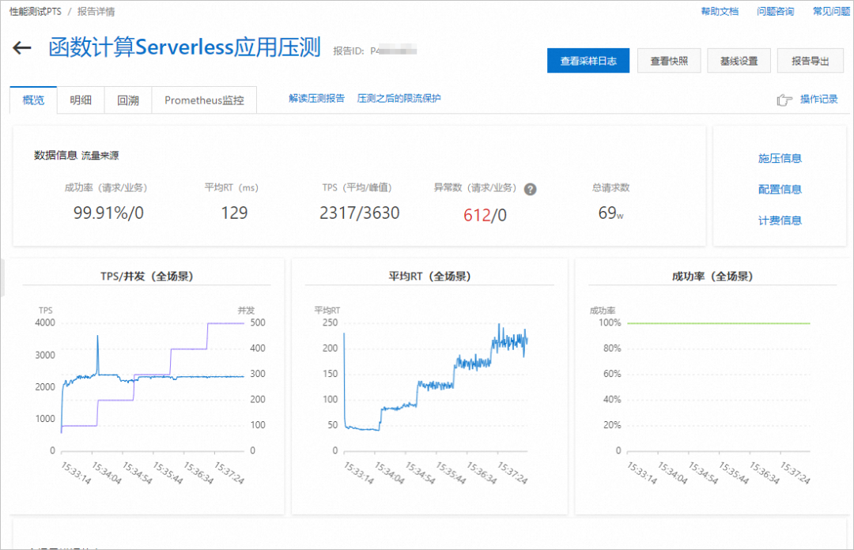Open 配置信息 link

tap(780, 190)
